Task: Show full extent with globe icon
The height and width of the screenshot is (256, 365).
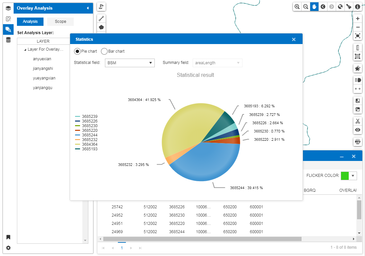Action: click(x=340, y=7)
